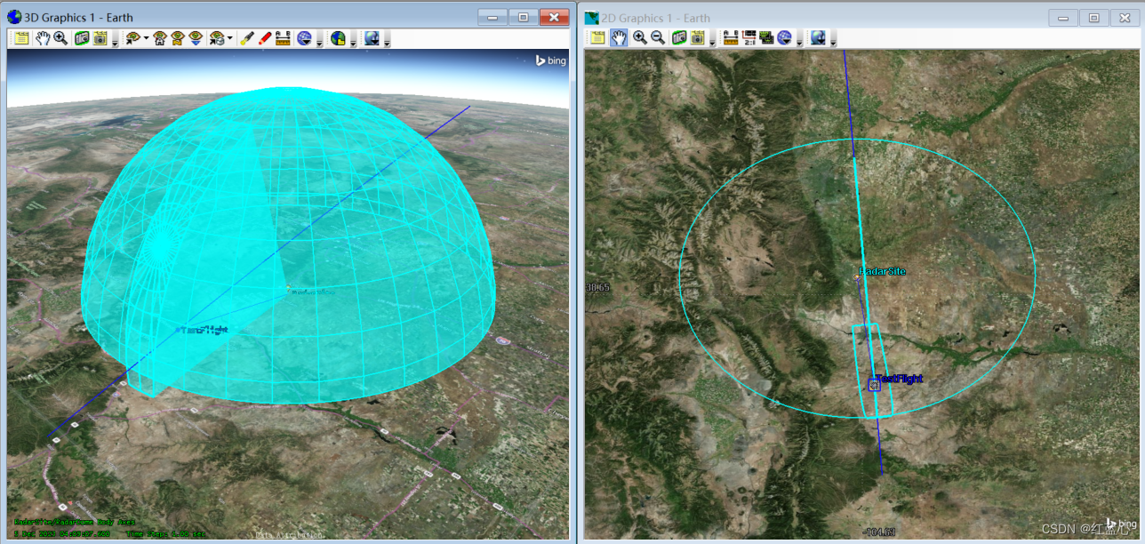The image size is (1145, 544).
Task: Open toolbar options after globe download icon in 2D Graphics
Action: point(833,41)
